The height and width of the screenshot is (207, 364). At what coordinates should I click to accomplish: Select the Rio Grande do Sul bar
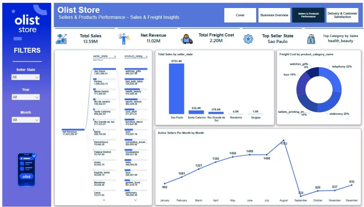tap(216, 113)
